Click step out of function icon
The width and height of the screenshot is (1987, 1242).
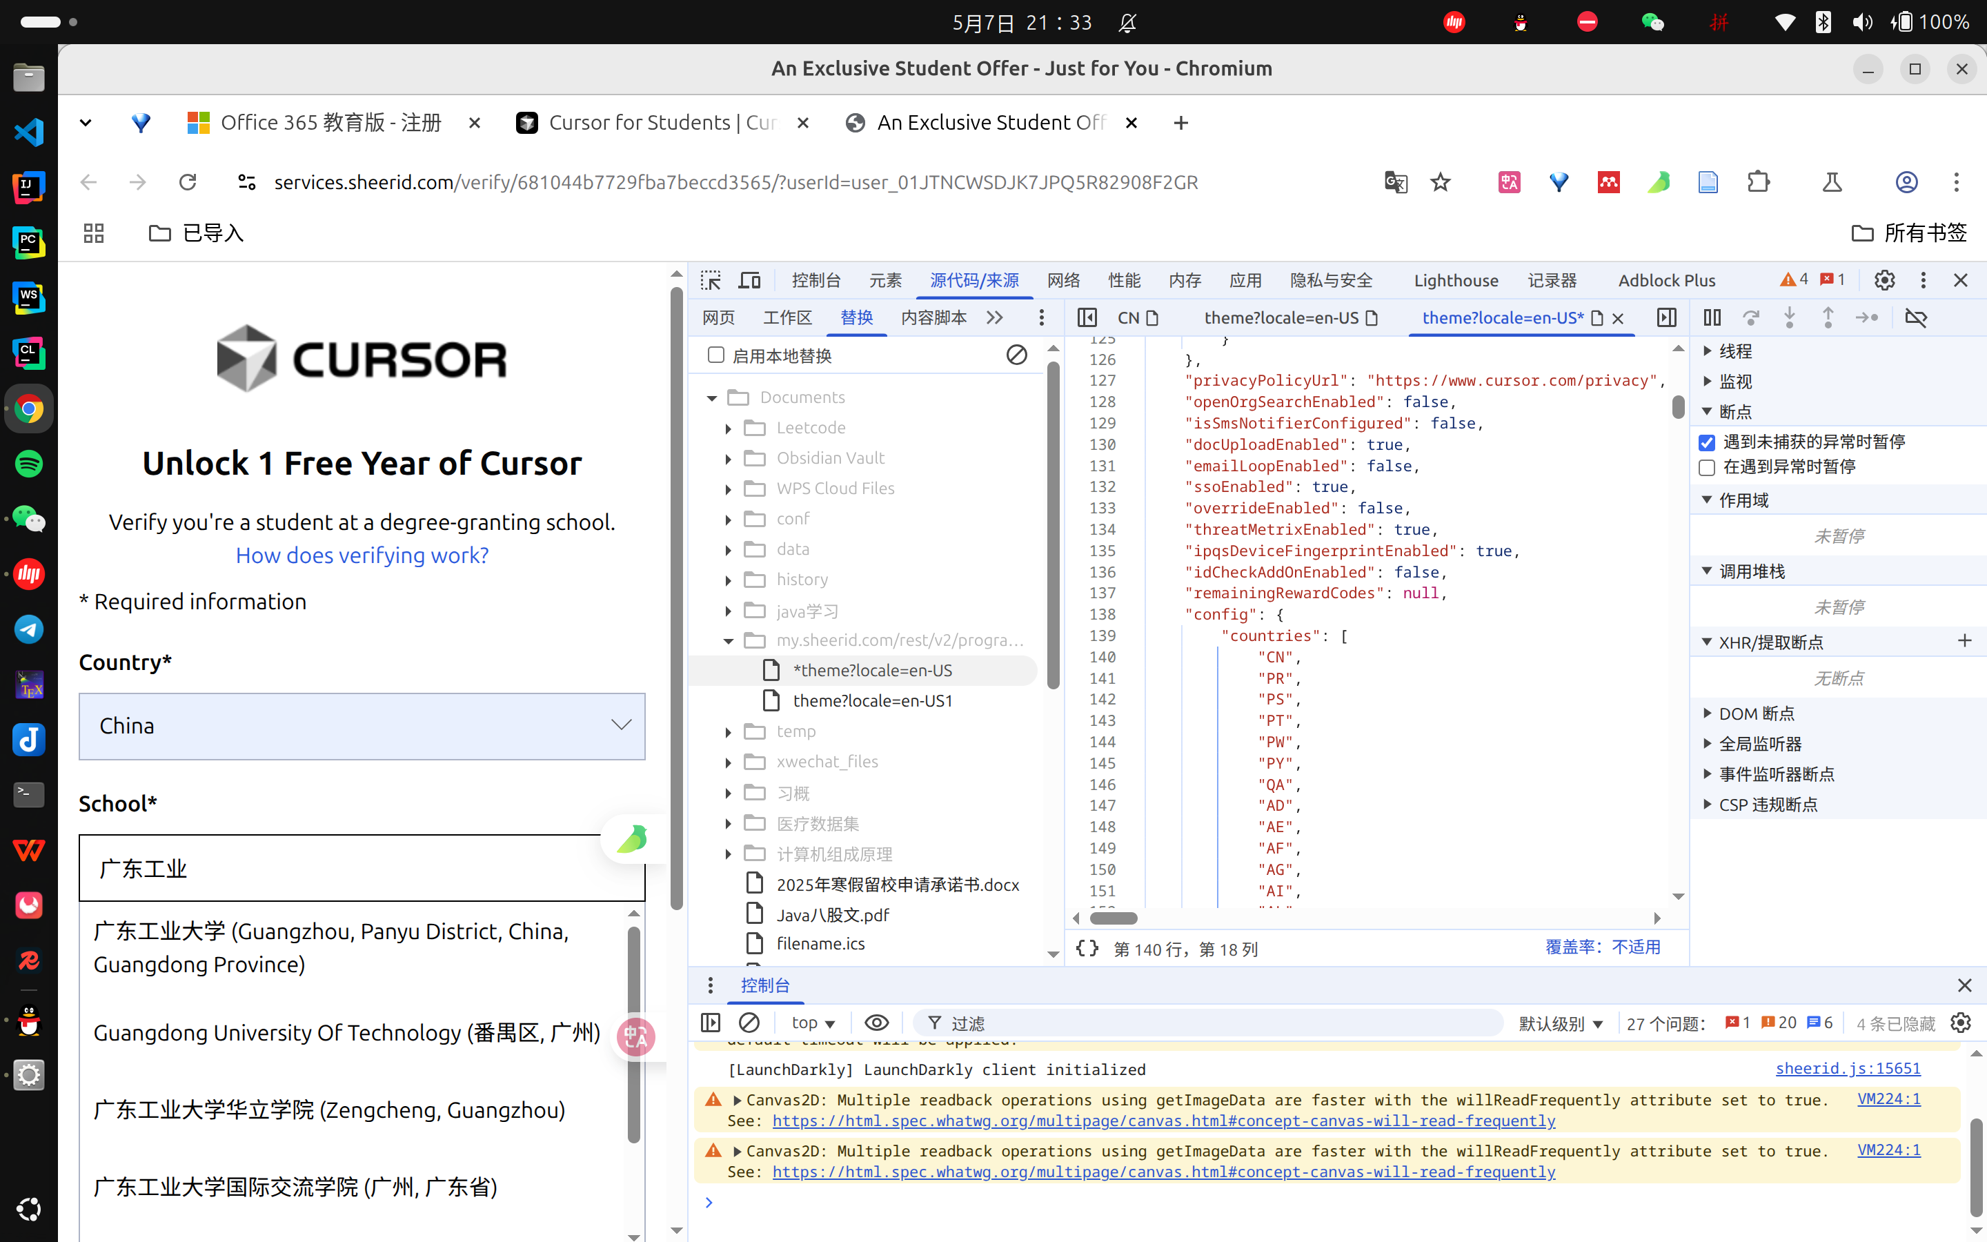click(1828, 317)
